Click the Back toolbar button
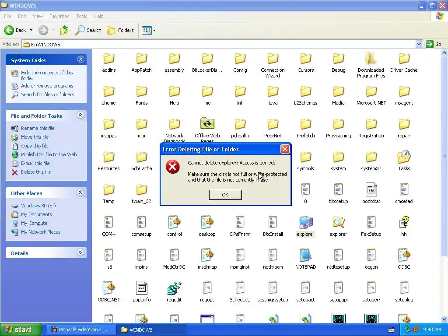Image resolution: width=448 pixels, height=336 pixels. click(15, 30)
